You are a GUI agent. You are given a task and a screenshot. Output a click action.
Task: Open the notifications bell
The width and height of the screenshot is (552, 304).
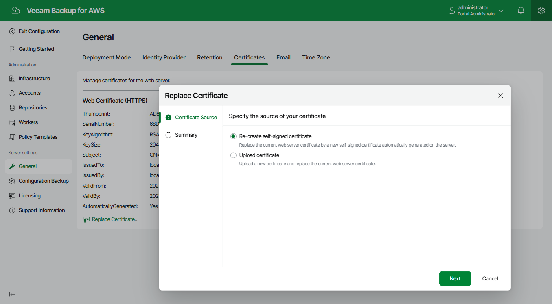(x=521, y=11)
